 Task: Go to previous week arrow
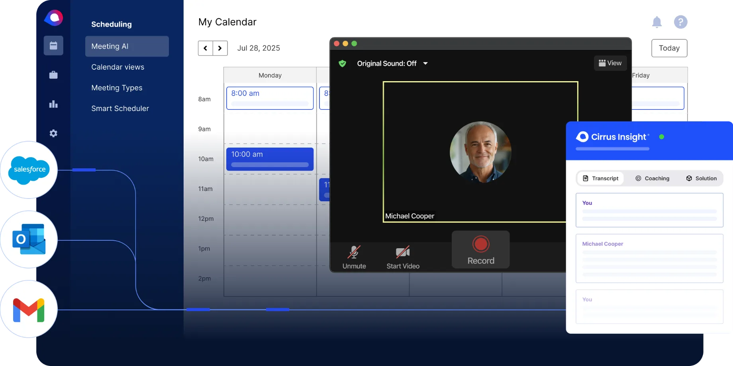pos(206,48)
